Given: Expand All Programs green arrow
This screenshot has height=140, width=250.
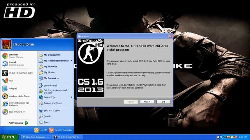Looking at the screenshot, I should (27, 123).
